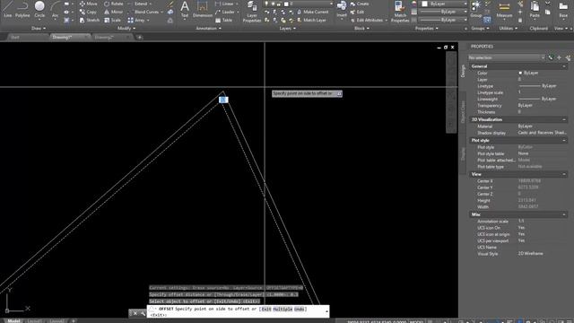
Task: Click Make Current layer button
Action: click(x=312, y=12)
